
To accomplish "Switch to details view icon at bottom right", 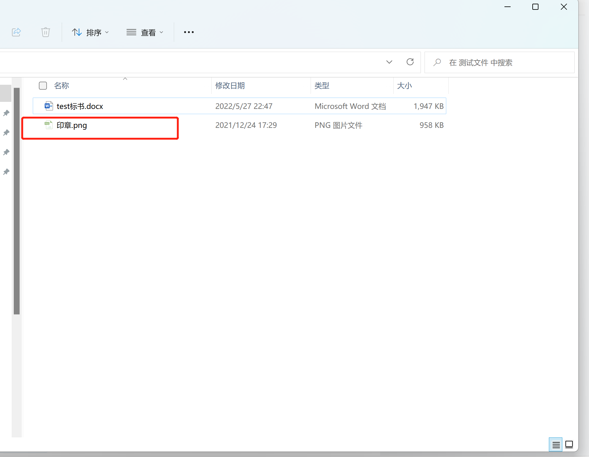I will pos(556,444).
